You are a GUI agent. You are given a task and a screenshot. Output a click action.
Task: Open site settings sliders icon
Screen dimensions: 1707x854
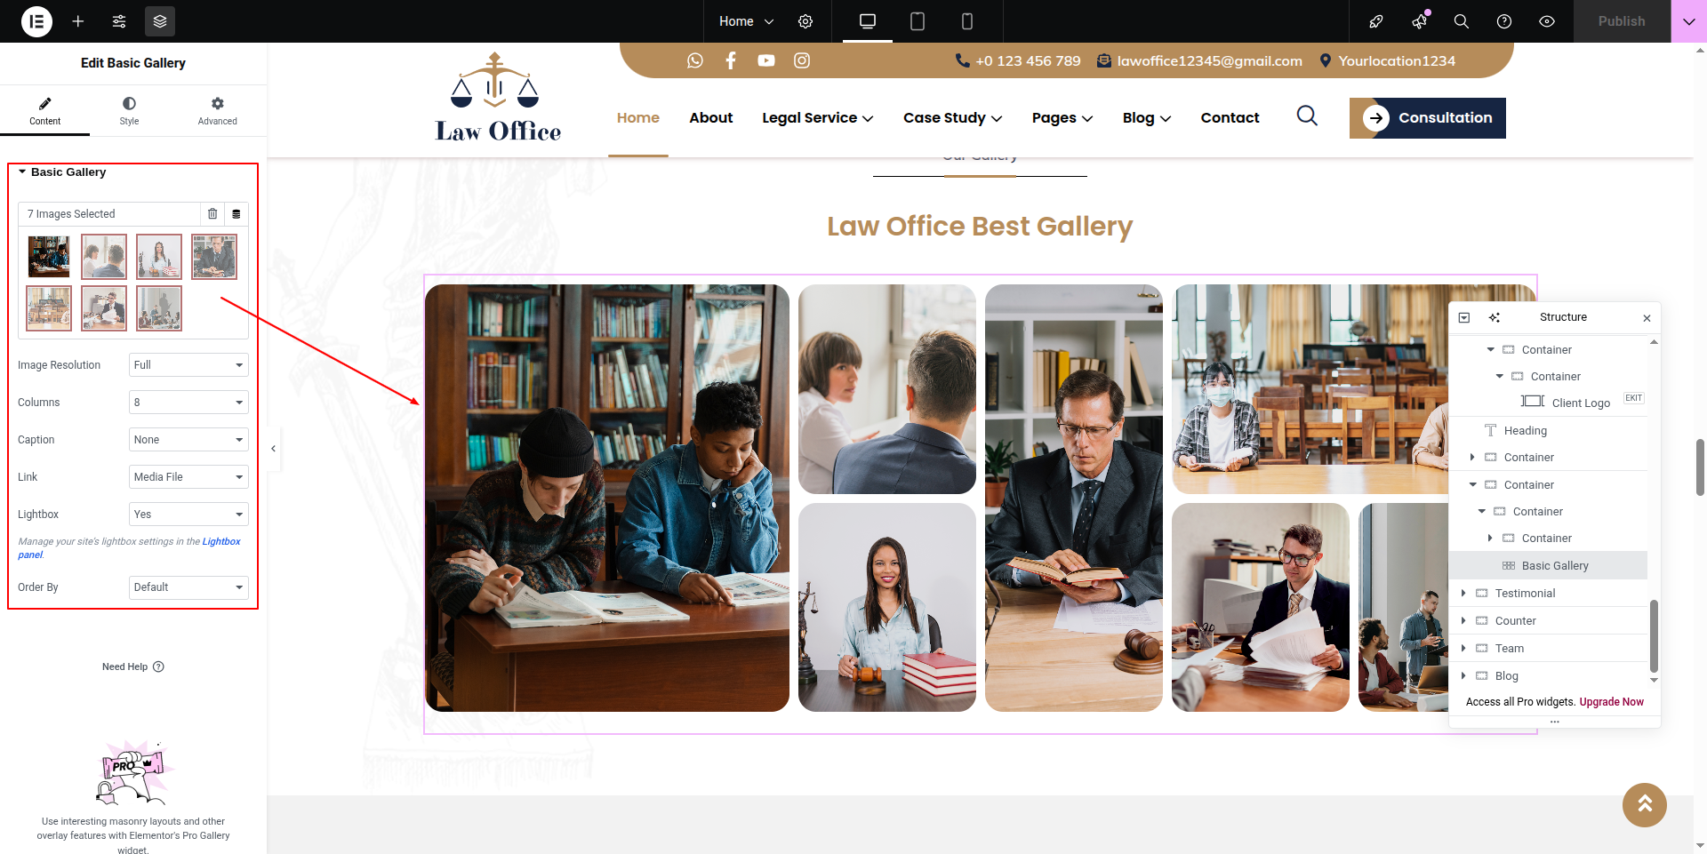[119, 21]
